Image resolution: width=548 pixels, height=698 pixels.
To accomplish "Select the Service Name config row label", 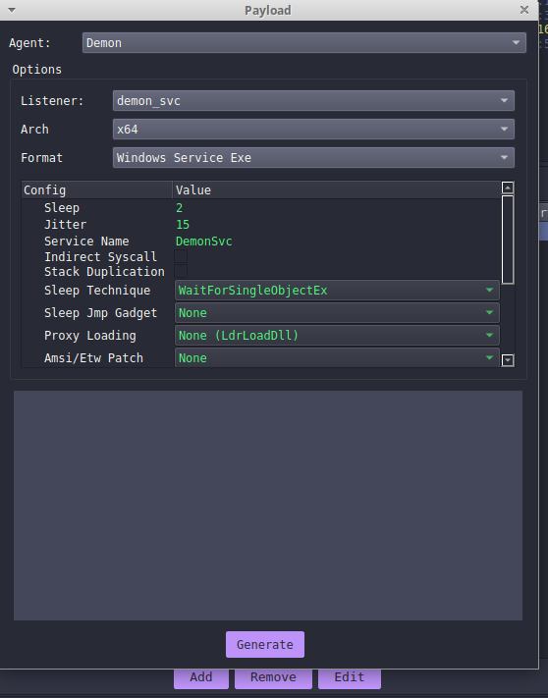I will [86, 242].
